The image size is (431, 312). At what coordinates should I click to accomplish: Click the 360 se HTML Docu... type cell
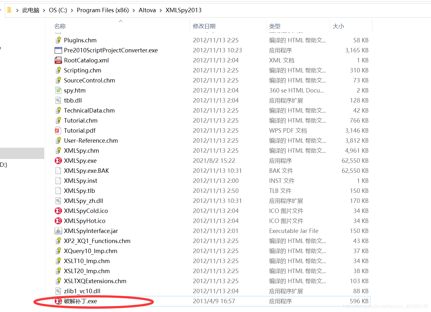[x=296, y=90]
